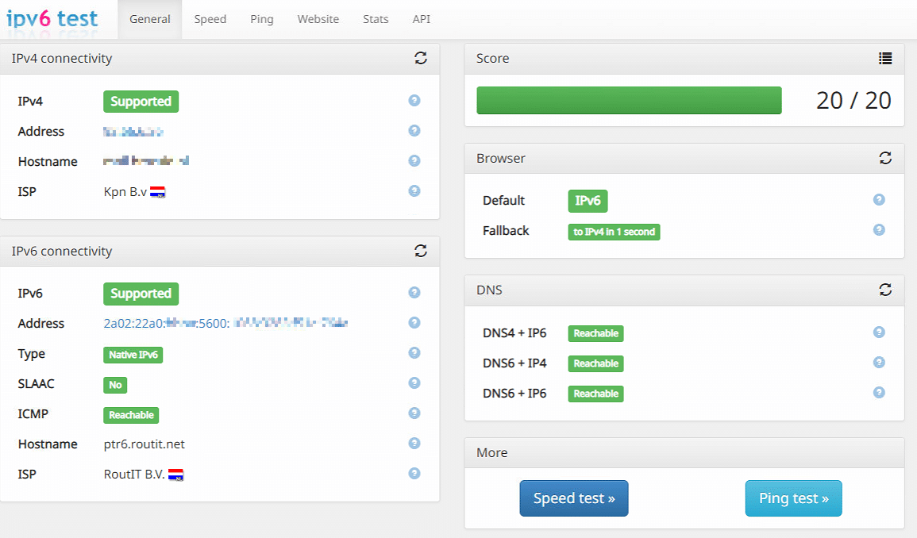This screenshot has width=917, height=538.
Task: Reload the DNS test results
Action: (885, 290)
